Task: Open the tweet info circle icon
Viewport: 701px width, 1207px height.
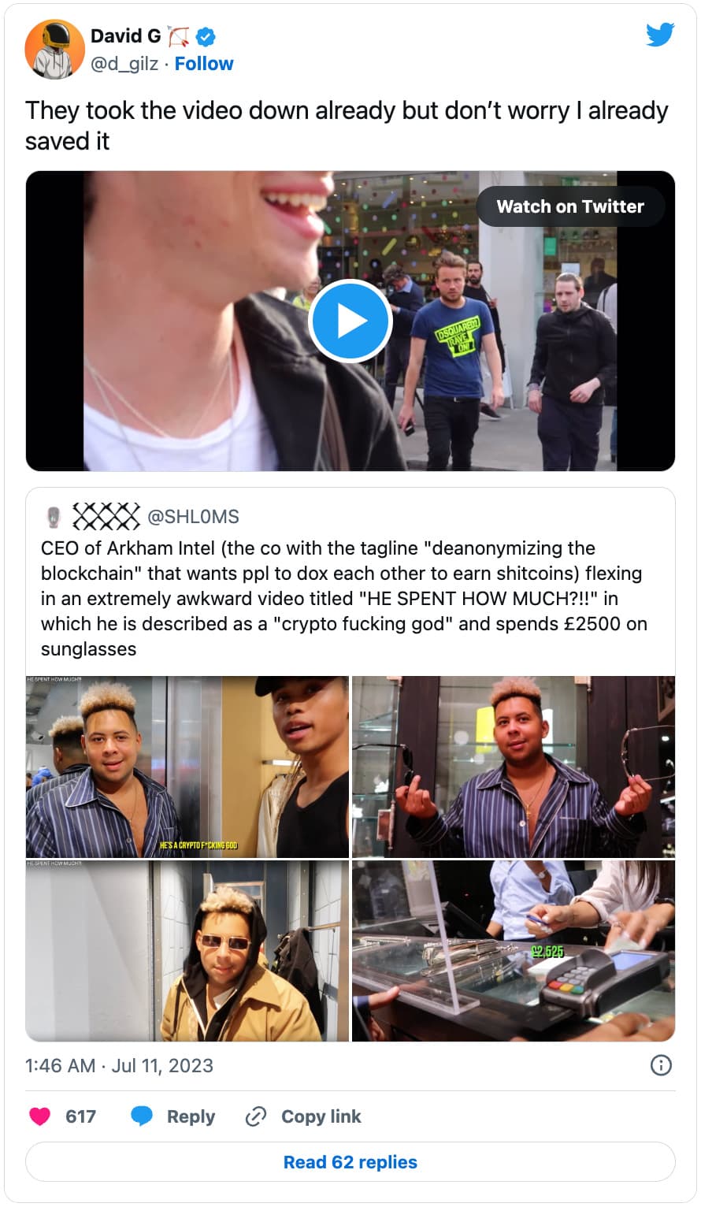Action: tap(661, 1065)
